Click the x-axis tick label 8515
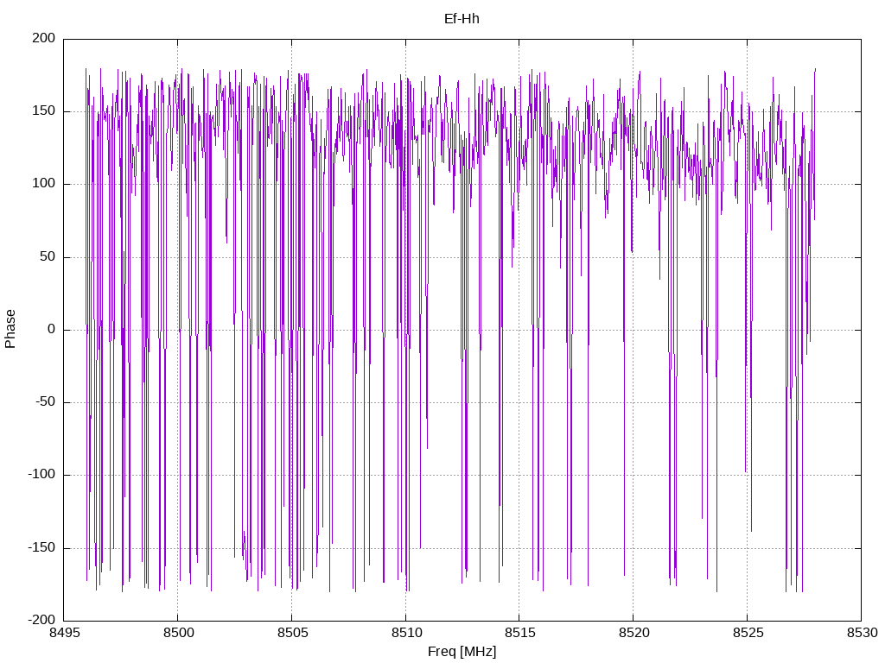885x663 pixels. 519,633
